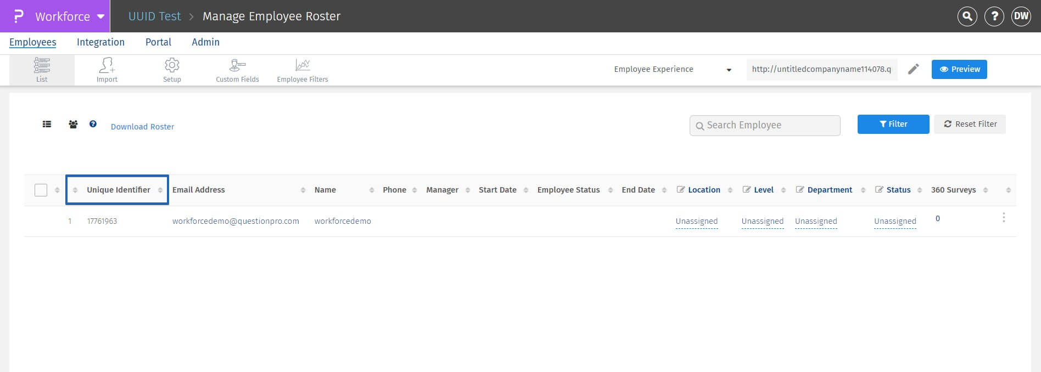The image size is (1041, 372).
Task: Open the Custom Fields tool
Action: pyautogui.click(x=237, y=70)
